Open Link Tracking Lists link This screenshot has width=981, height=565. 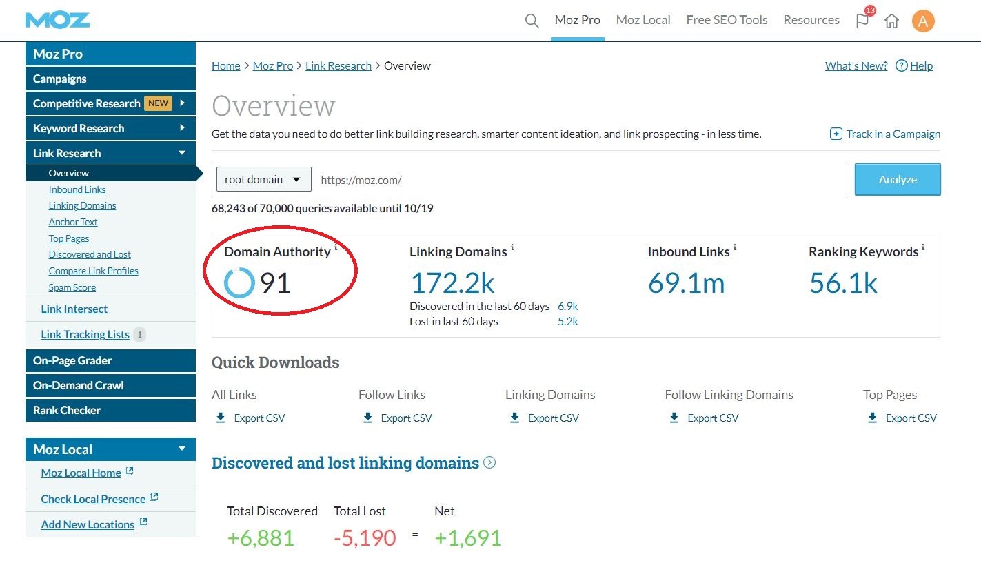[85, 334]
